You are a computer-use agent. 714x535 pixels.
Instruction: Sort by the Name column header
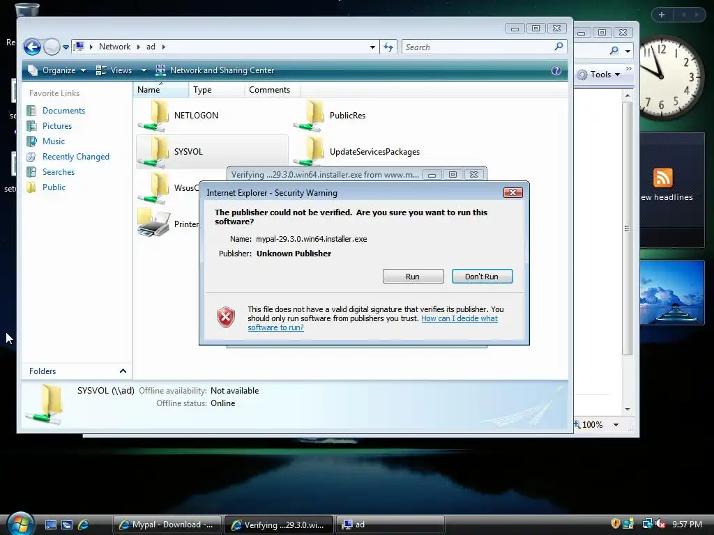[161, 90]
